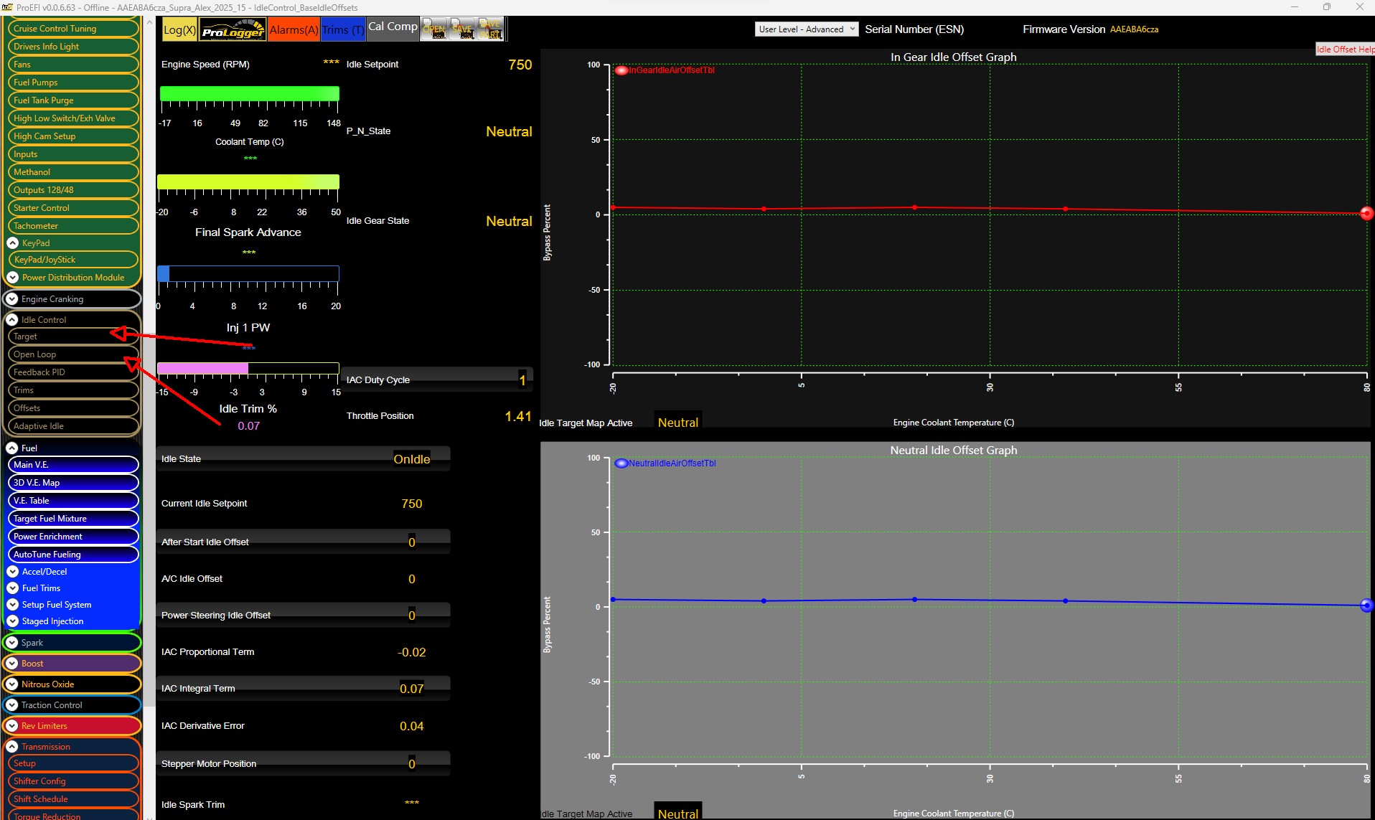This screenshot has height=820, width=1375.
Task: Select Main V.E. page
Action: pos(72,465)
